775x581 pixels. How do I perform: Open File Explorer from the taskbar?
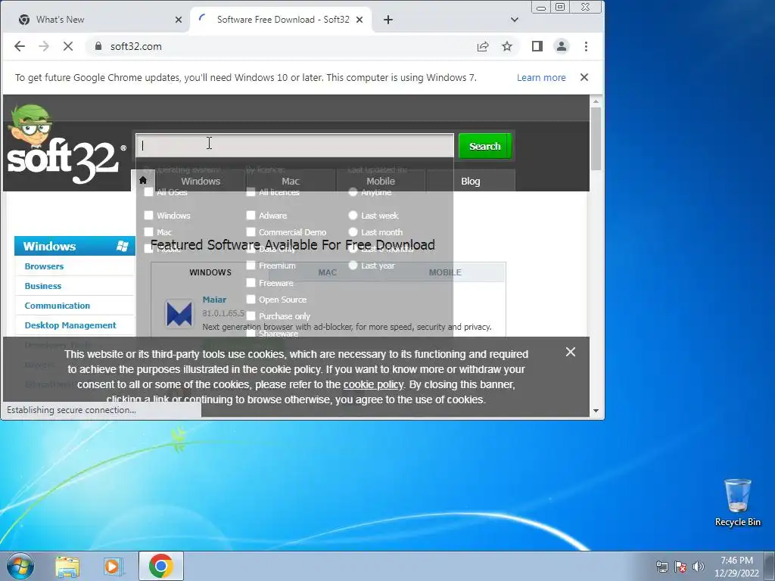67,566
